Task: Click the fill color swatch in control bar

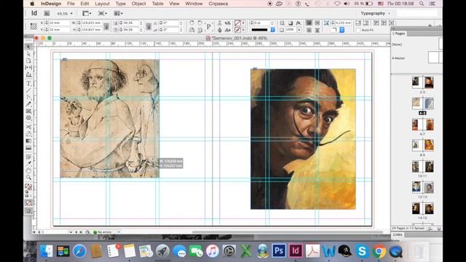Action: tap(237, 23)
